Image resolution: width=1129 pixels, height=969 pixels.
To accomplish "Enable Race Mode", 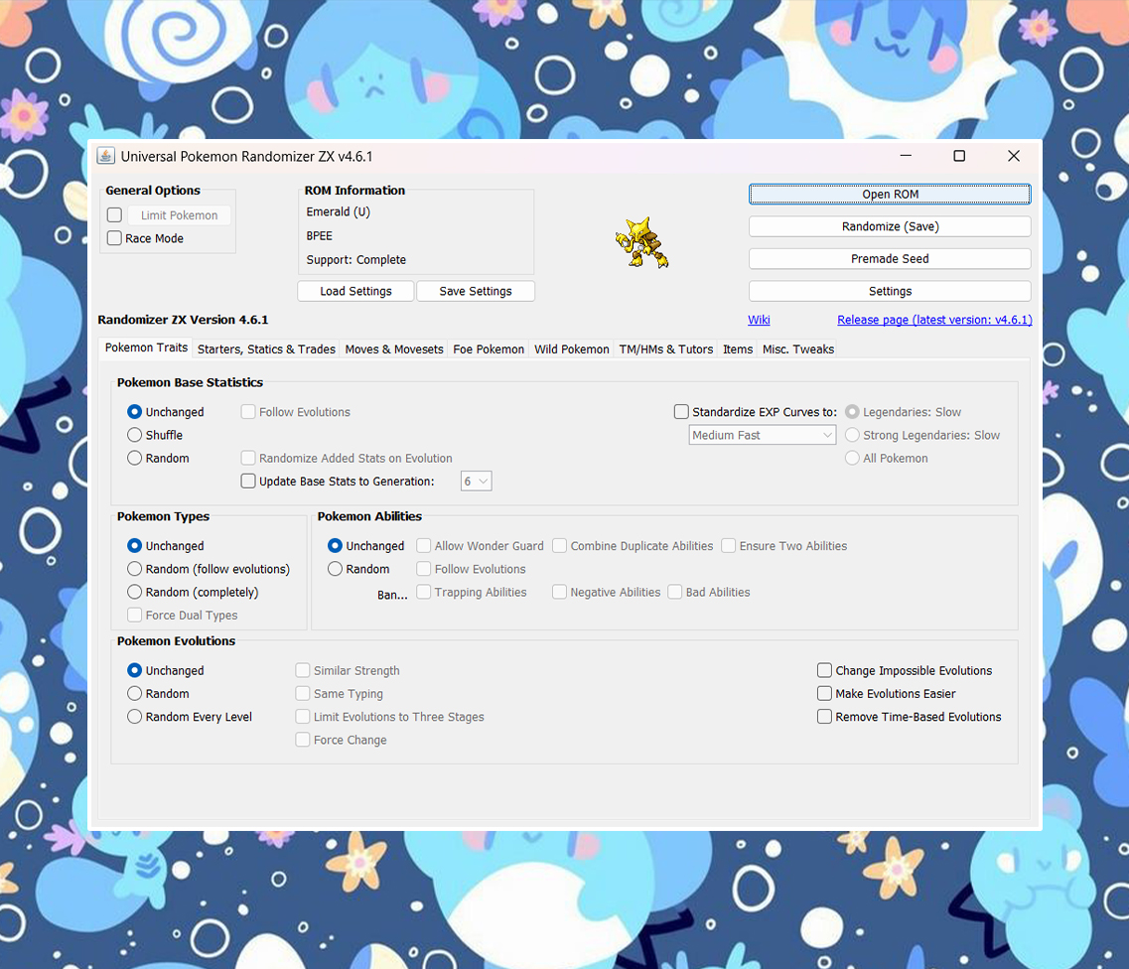I will (x=114, y=237).
